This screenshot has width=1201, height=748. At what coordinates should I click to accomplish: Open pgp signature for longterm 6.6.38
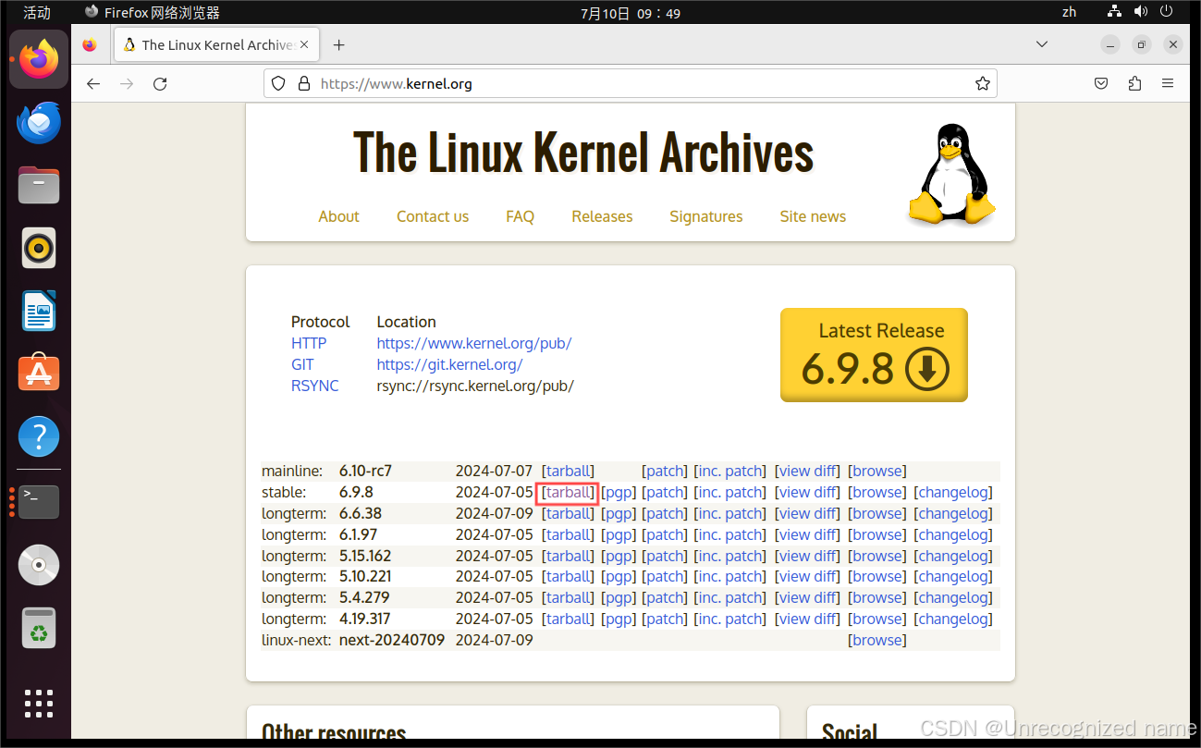pyautogui.click(x=619, y=514)
